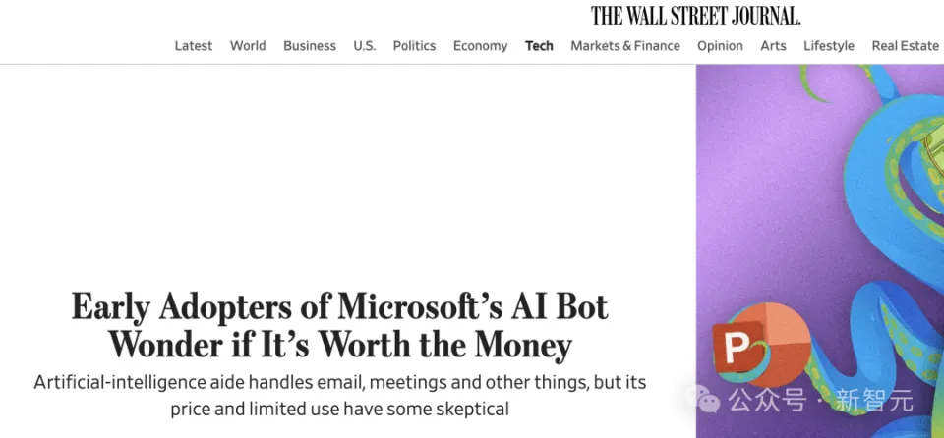Screen dimensions: 944x438
Task: Open the Economy section
Action: tap(480, 46)
